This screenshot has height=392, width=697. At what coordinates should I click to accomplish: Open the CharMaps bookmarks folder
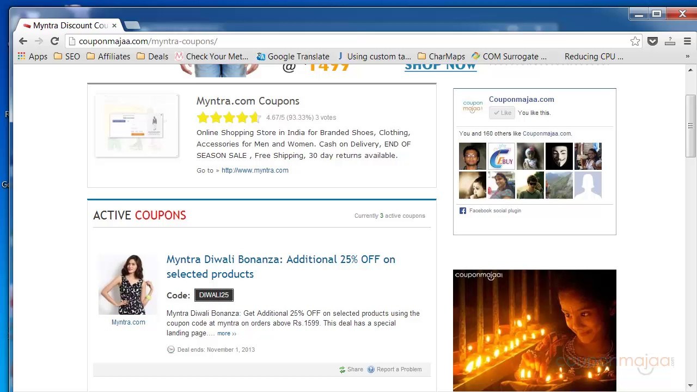click(441, 57)
